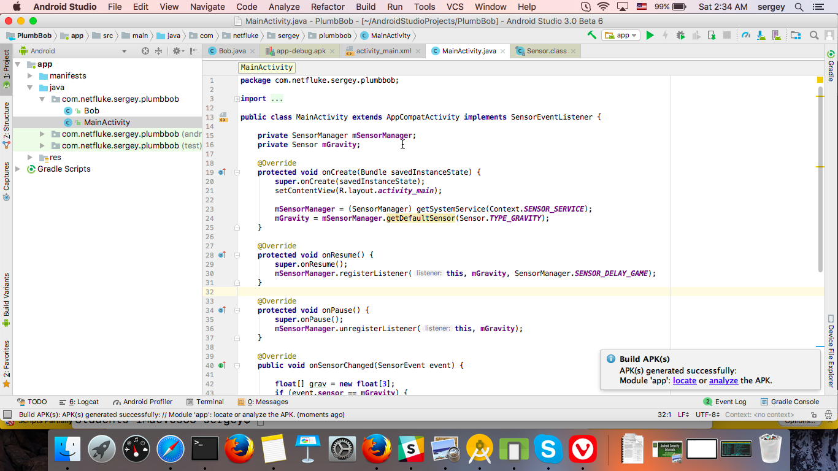The width and height of the screenshot is (838, 471).
Task: Click the editor vertical scrollbar
Action: 820,180
